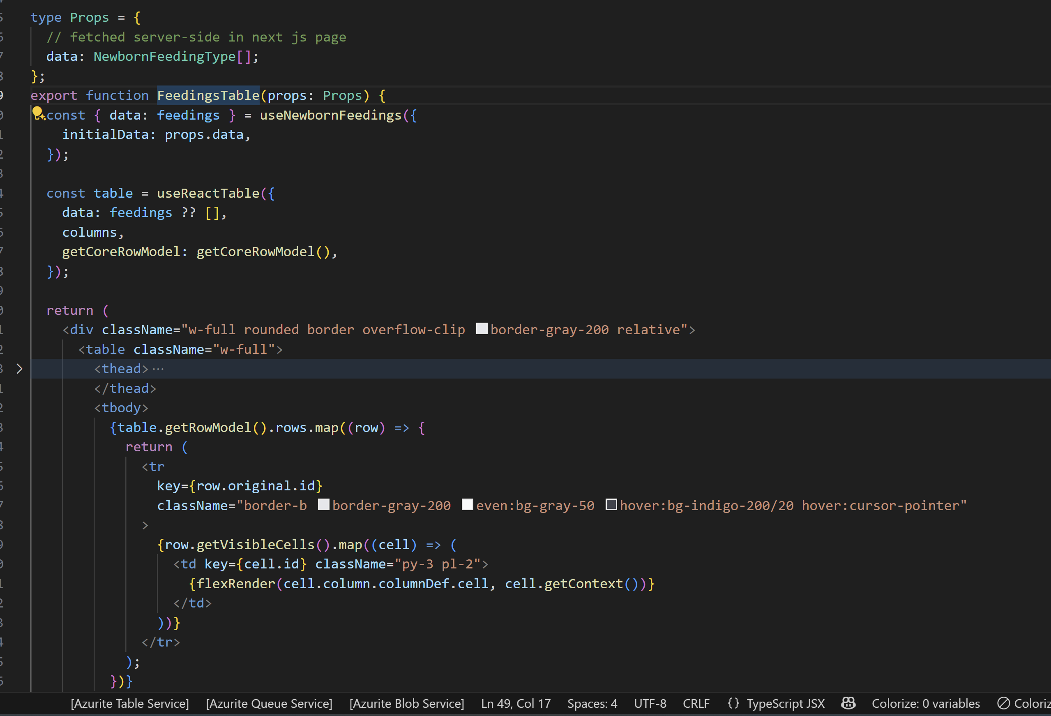Toggle the Azurite Queue Service
Screen dimensions: 1051x716
pyautogui.click(x=269, y=703)
